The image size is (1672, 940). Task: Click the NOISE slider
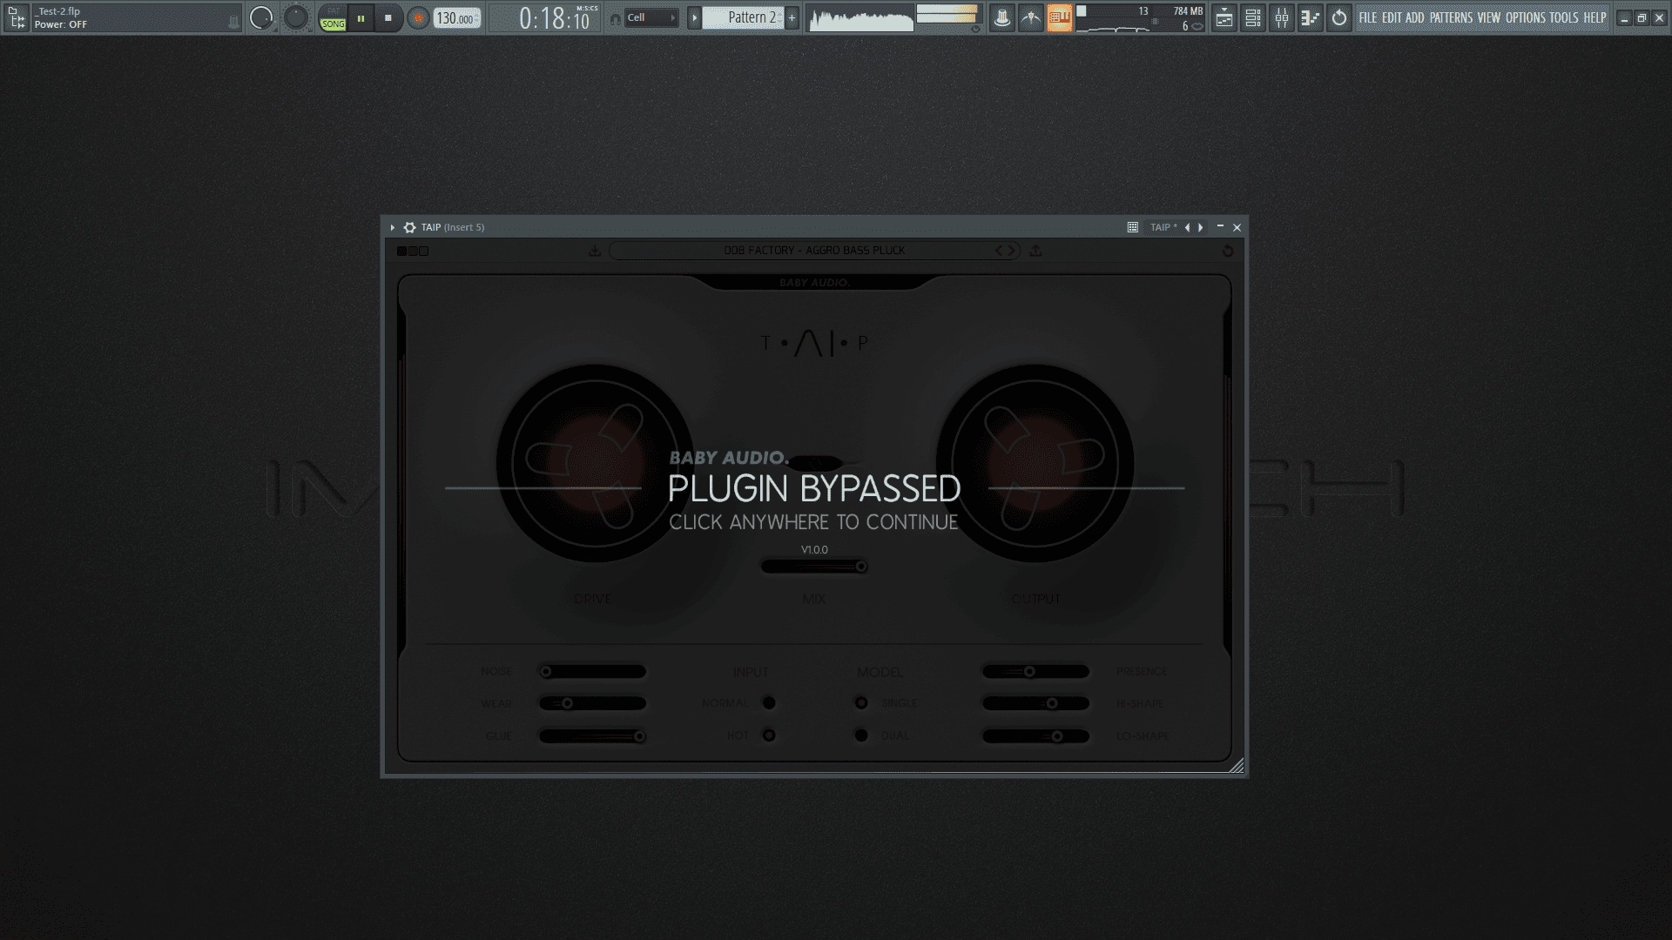592,672
